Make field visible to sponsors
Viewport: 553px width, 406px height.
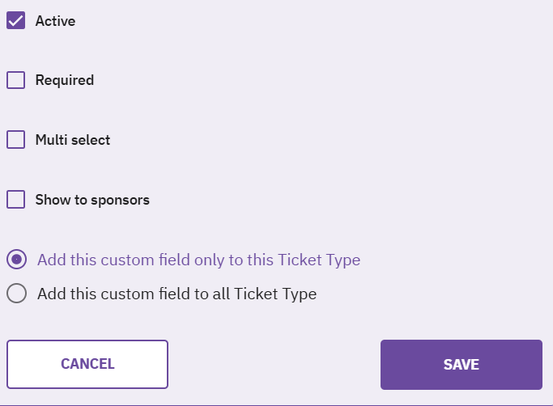point(16,200)
